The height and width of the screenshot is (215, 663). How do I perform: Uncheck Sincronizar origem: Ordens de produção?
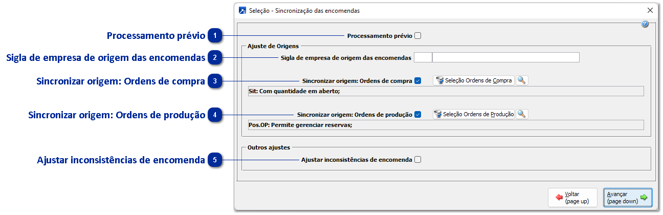point(418,115)
